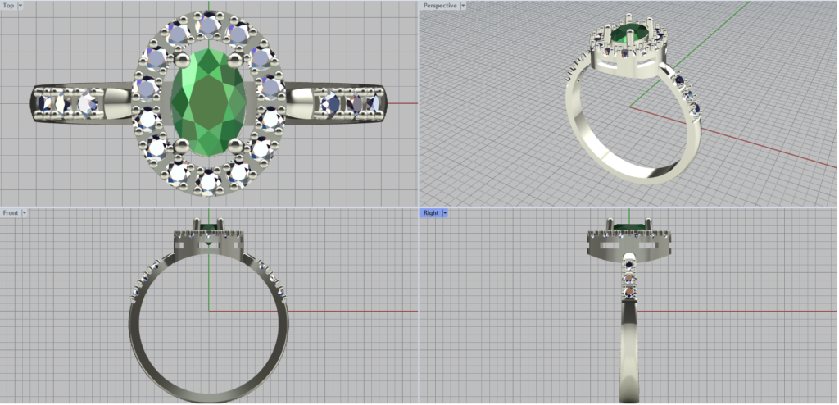Select the green oval emerald in Top view
Viewport: 839px width, 405px height.
[209, 102]
